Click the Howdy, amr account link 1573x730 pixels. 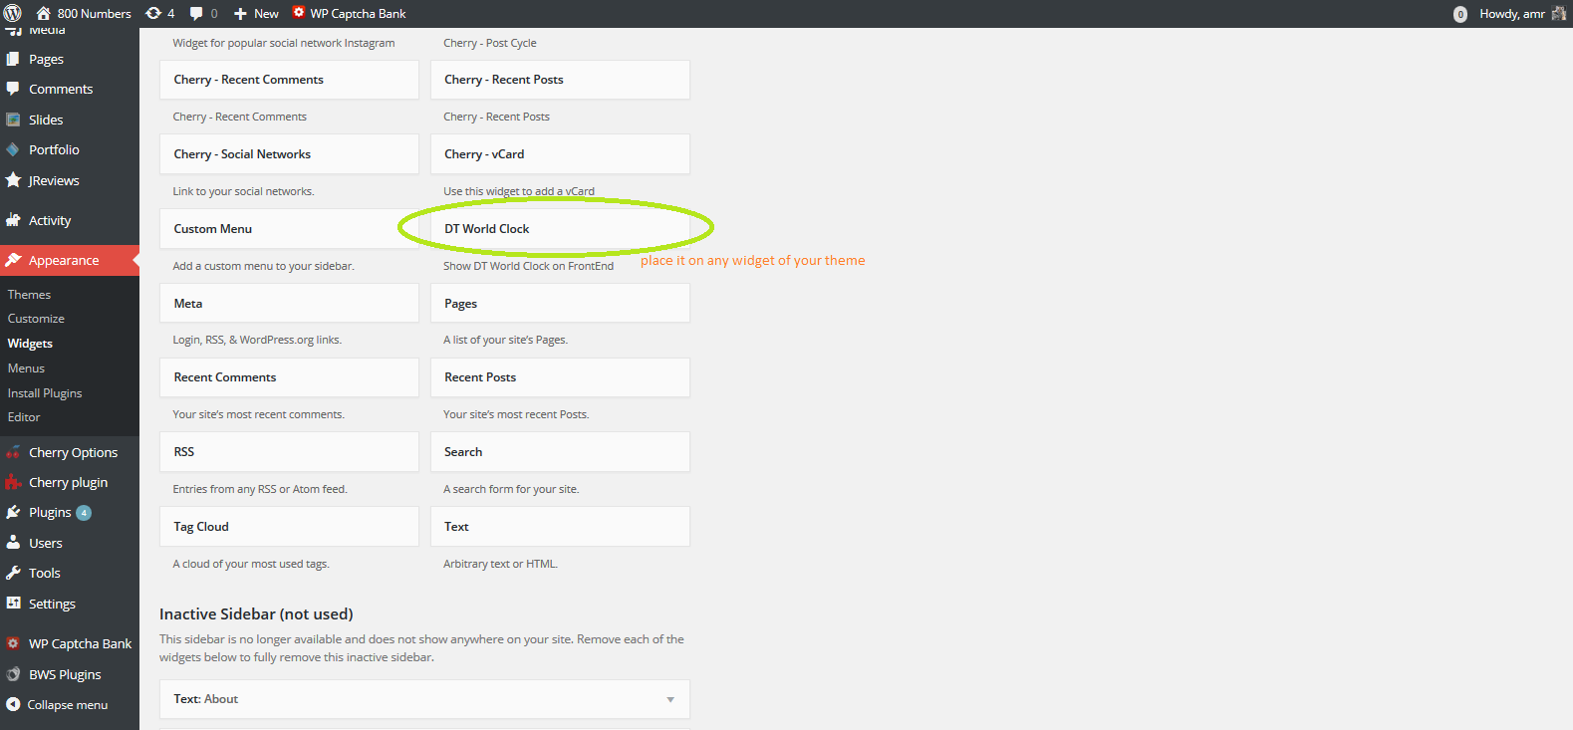tap(1511, 13)
